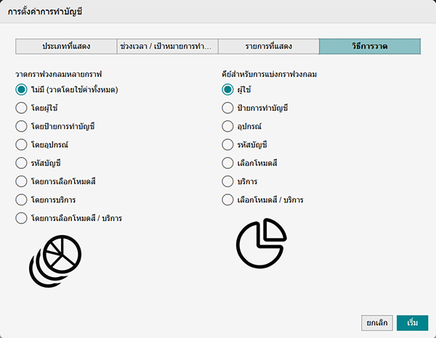Choose ป้ายการทำบัญชี as pie split key

pos(228,108)
